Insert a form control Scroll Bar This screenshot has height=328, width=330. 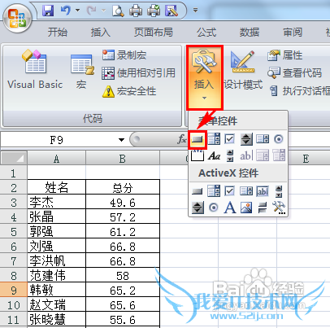click(x=230, y=155)
